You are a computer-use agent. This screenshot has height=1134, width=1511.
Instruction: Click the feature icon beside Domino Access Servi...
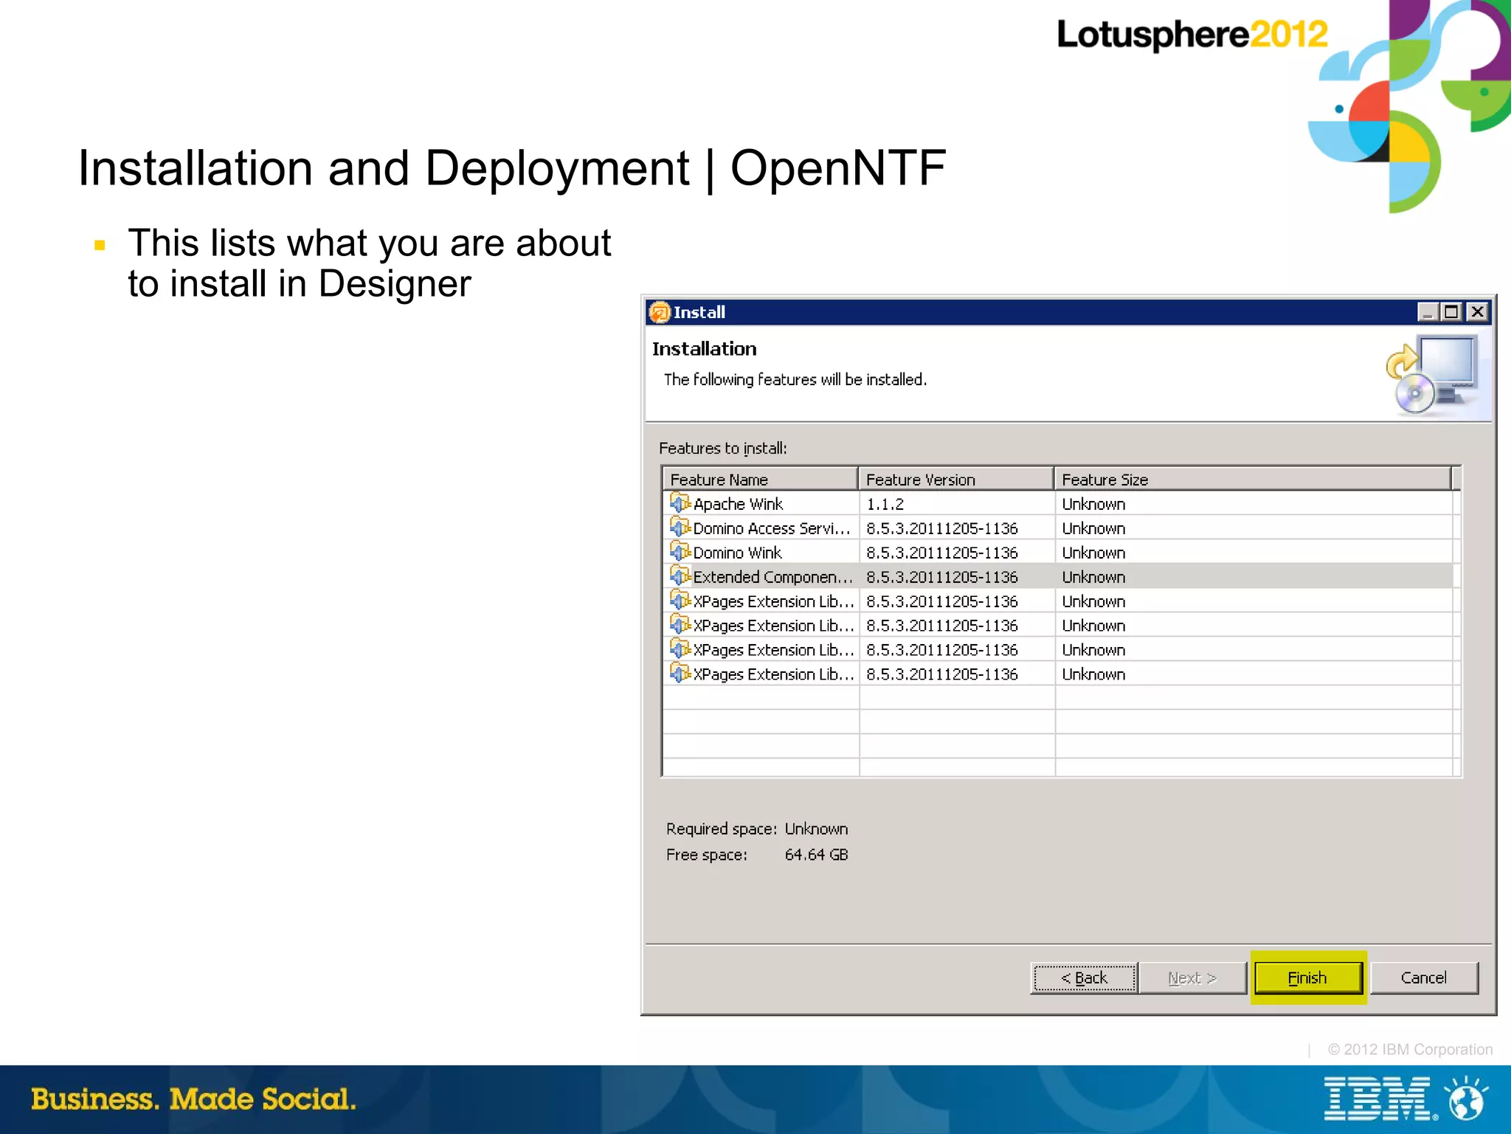(x=680, y=528)
